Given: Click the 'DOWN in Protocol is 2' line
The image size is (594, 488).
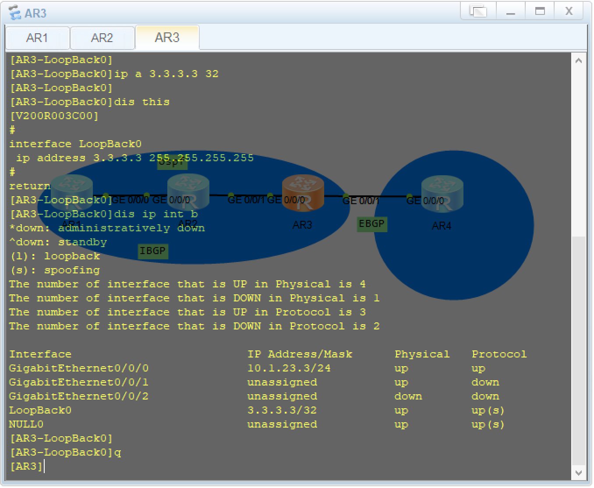Looking at the screenshot, I should [194, 326].
